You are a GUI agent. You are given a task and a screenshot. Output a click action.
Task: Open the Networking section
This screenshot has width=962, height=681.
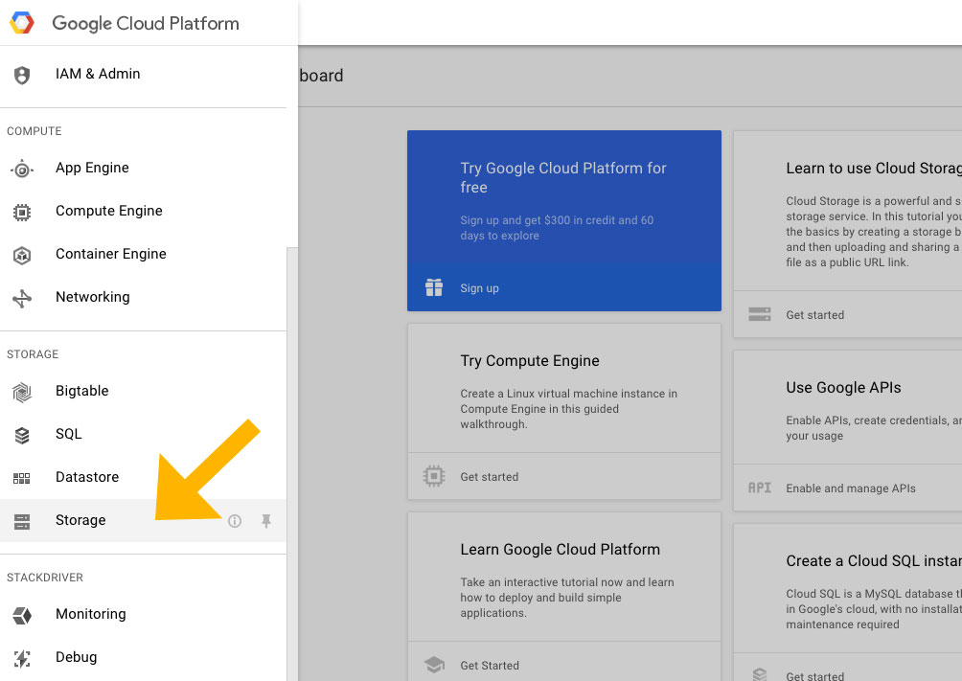pyautogui.click(x=143, y=297)
